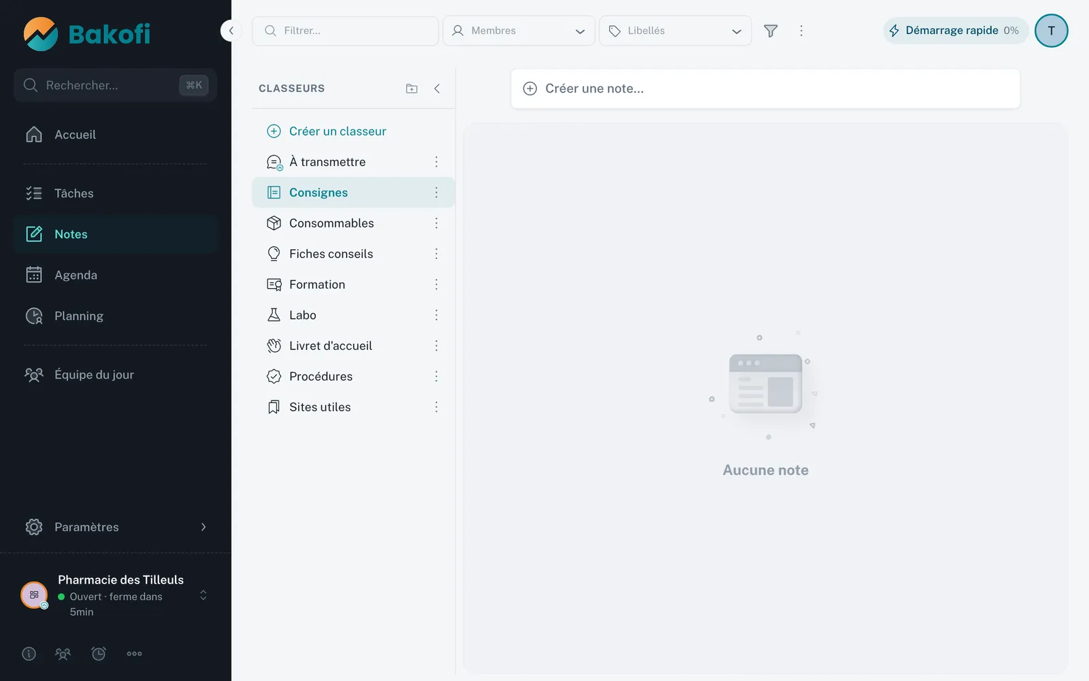This screenshot has height=681, width=1089.
Task: Focus the Filtrer search field
Action: point(345,31)
